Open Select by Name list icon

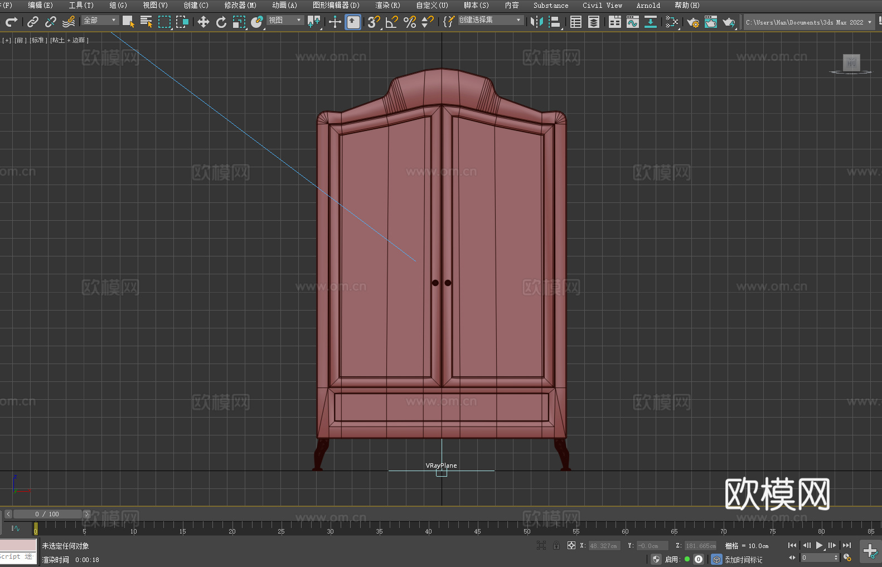(146, 22)
